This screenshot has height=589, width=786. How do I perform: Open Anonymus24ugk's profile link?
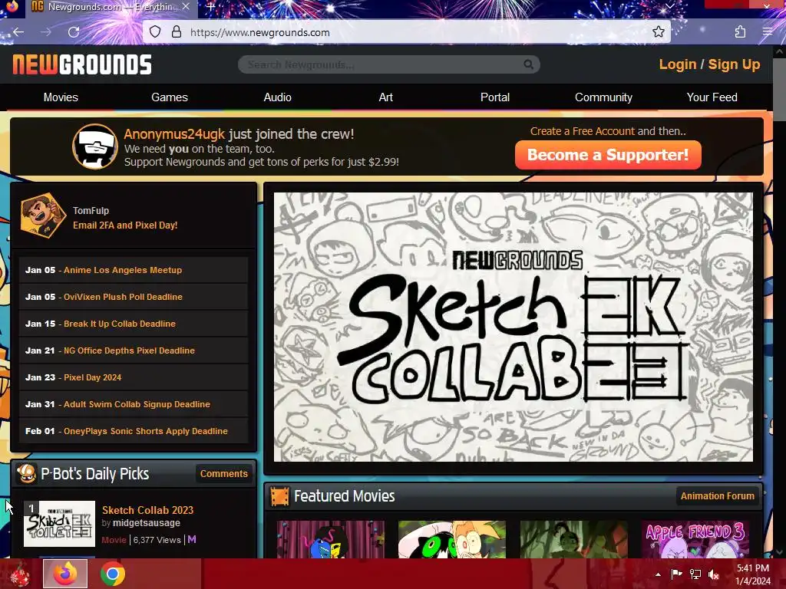click(174, 134)
